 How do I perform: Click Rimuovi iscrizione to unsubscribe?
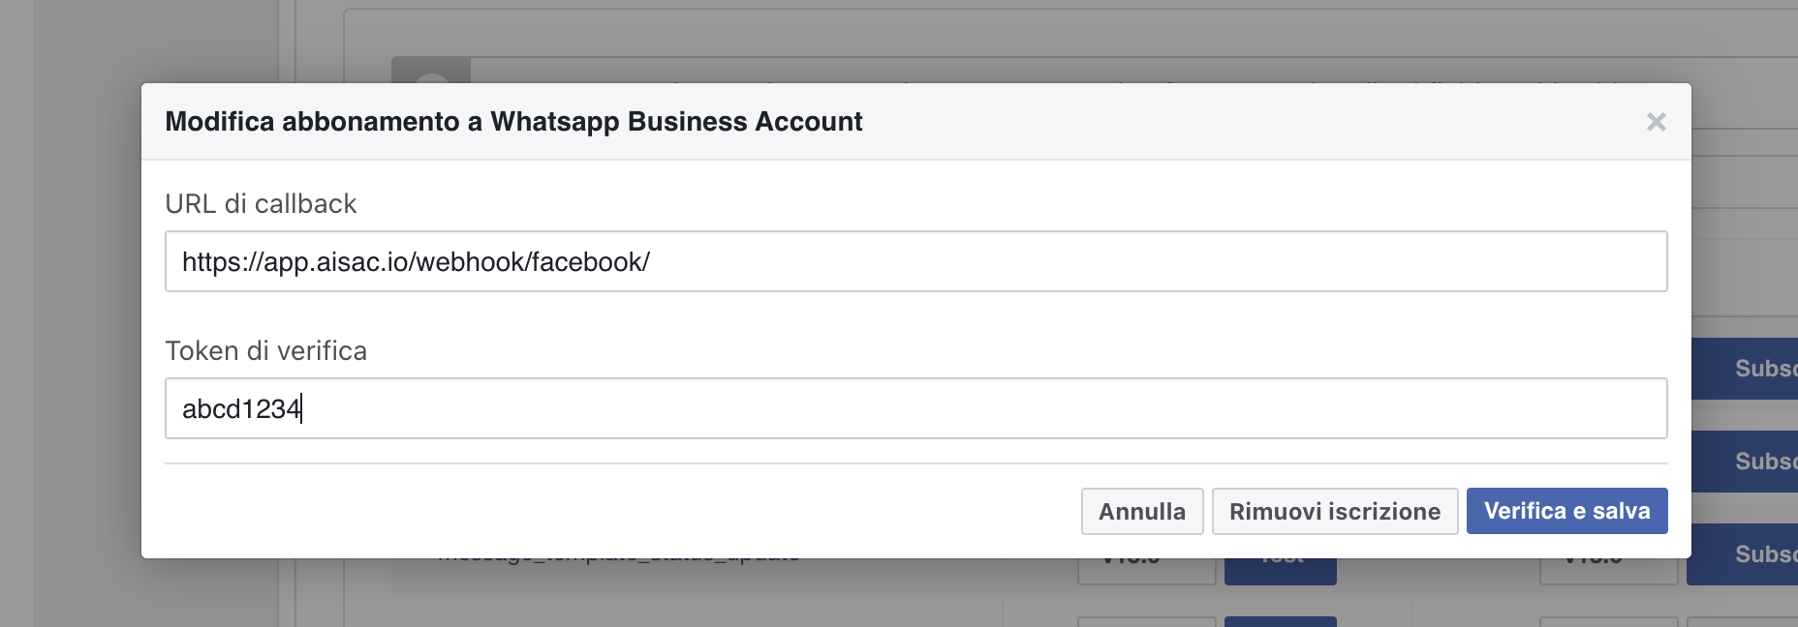click(x=1334, y=511)
